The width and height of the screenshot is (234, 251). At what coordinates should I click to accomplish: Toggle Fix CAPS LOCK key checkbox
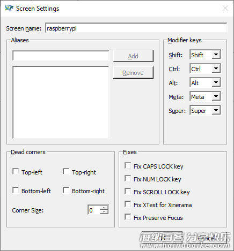point(128,166)
